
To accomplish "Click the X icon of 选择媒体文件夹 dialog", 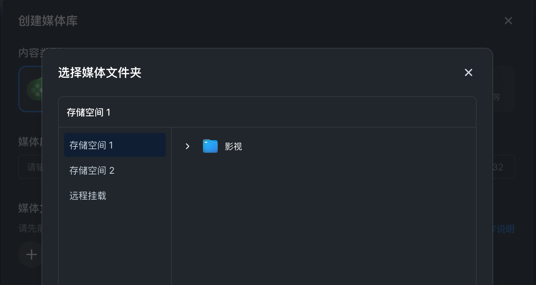I will pos(468,72).
